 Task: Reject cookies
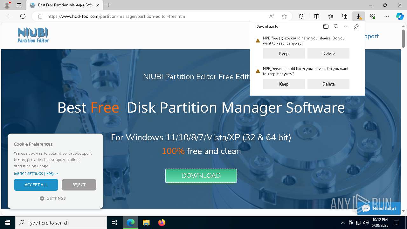[x=79, y=185]
